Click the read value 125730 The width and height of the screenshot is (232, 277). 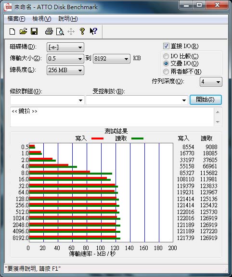point(208,212)
